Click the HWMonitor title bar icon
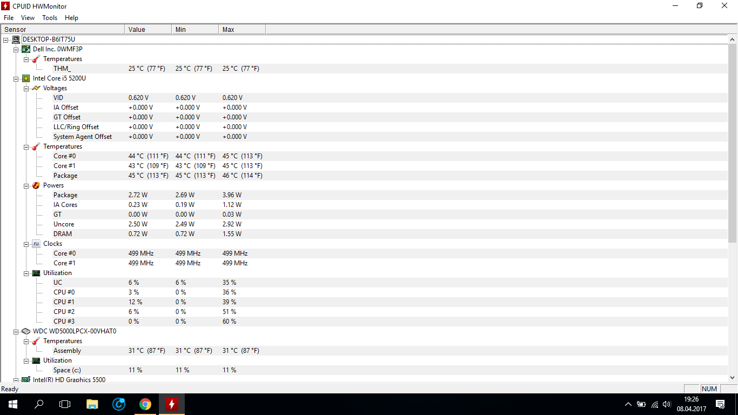Image resolution: width=738 pixels, height=415 pixels. (5, 6)
